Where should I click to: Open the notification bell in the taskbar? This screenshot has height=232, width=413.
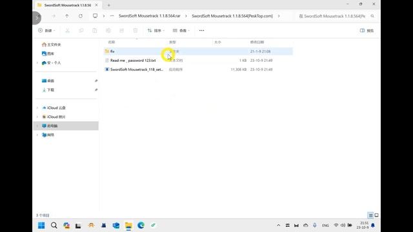[x=373, y=226]
